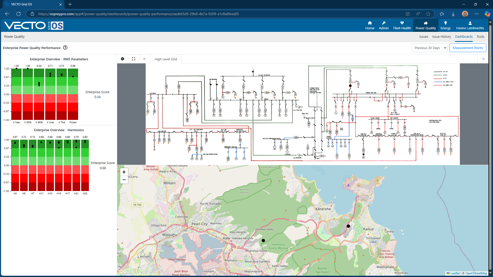Image resolution: width=493 pixels, height=277 pixels.
Task: Open the Home navigation icon
Action: (x=370, y=25)
